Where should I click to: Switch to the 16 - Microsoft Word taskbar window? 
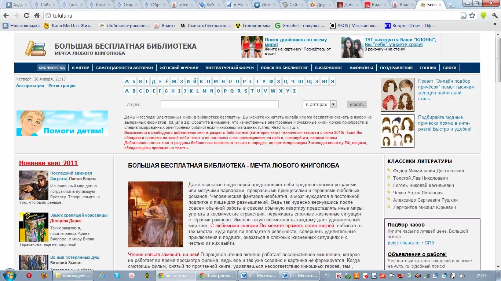[x=259, y=275]
